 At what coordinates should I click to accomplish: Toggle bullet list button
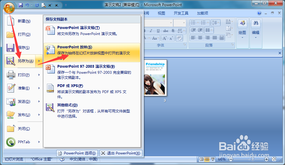pos(193,23)
